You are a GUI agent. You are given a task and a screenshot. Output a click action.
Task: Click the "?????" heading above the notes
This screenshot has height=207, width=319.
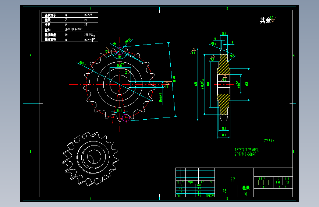[x=269, y=141]
